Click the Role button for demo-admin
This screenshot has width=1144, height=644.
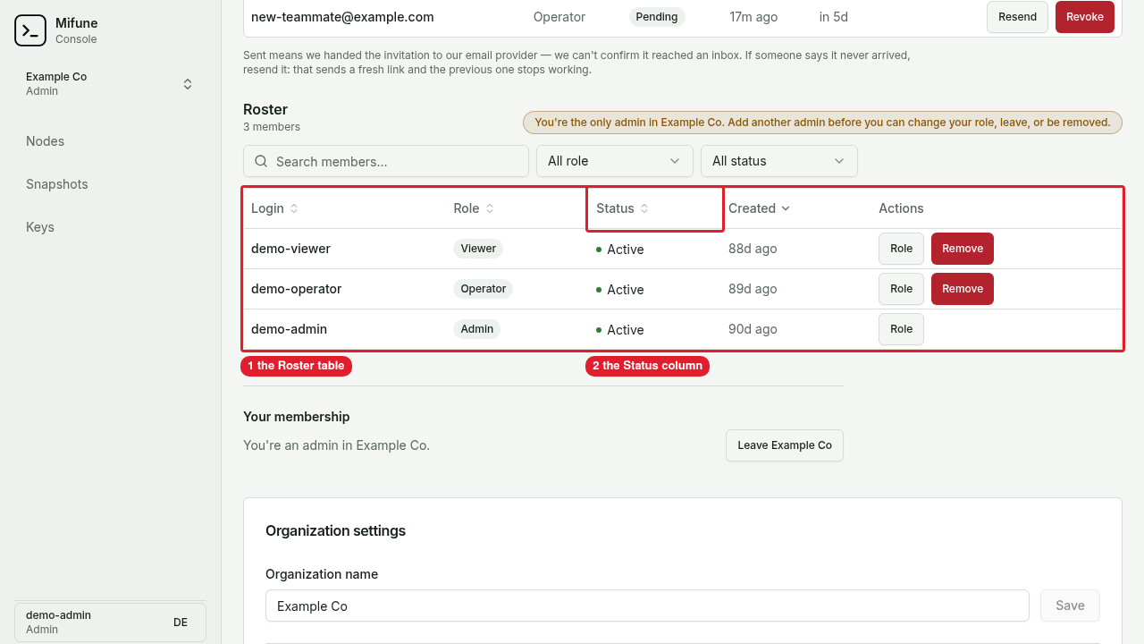click(901, 329)
